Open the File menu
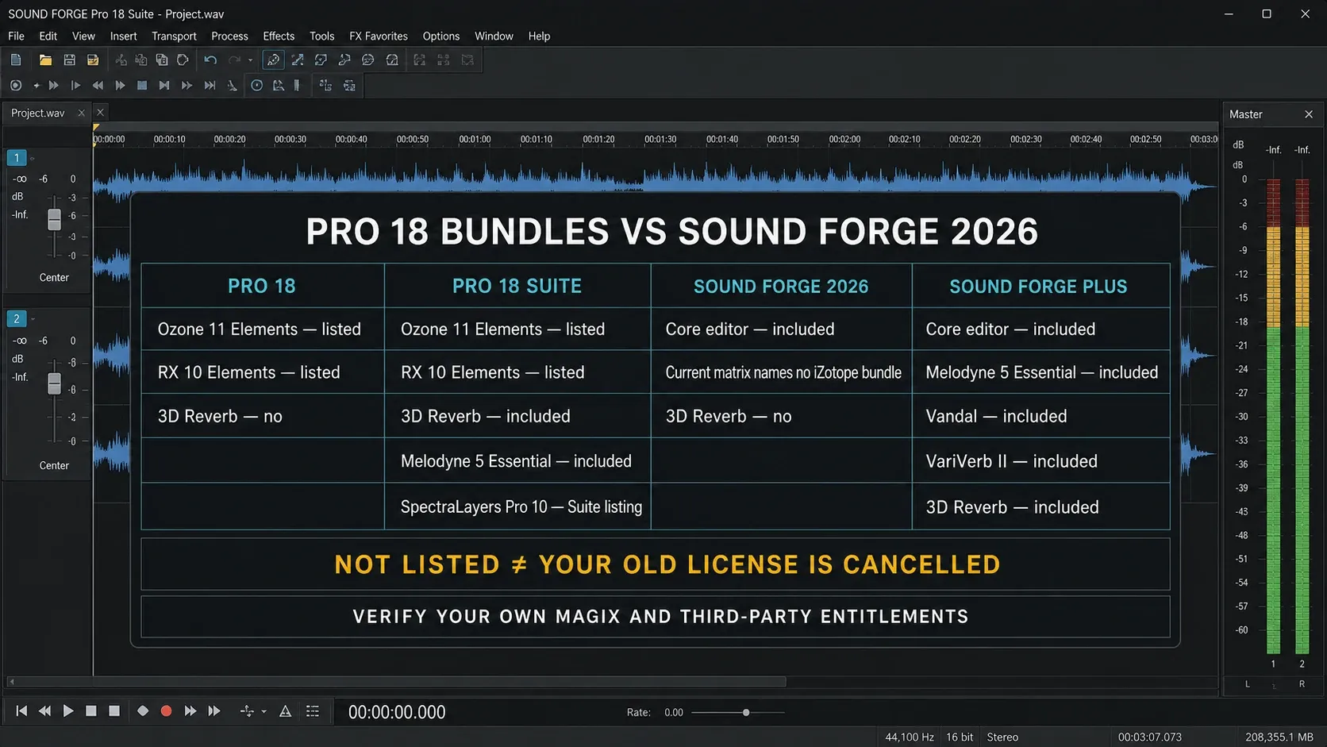Image resolution: width=1327 pixels, height=747 pixels. pos(16,36)
